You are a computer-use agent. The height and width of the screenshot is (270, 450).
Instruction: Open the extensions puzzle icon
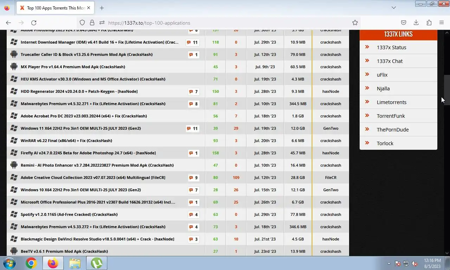coord(429,22)
